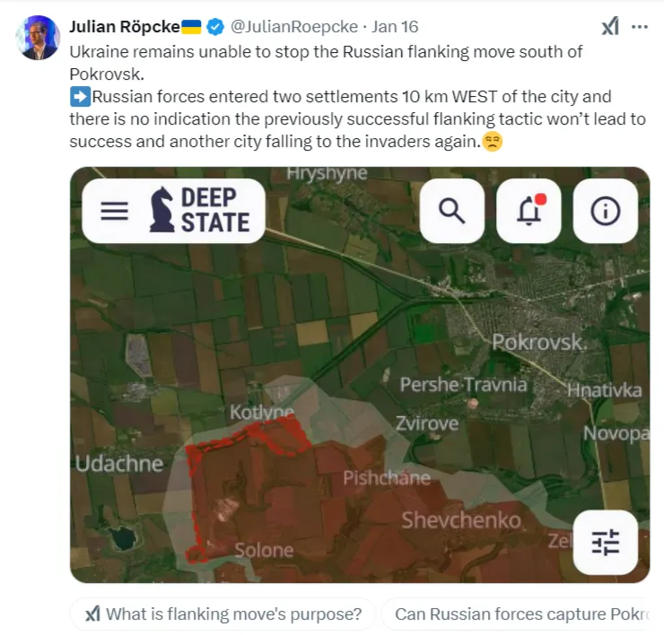Click the Jan 16 timestamp
664x635 pixels.
pyautogui.click(x=395, y=27)
